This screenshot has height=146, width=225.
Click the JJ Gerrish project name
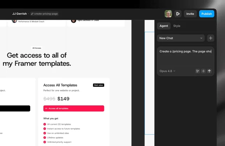[20, 14]
